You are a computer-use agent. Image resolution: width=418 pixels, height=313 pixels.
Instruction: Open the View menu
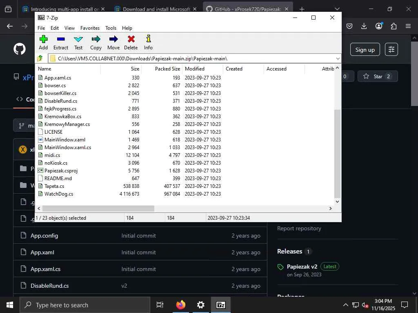(69, 28)
